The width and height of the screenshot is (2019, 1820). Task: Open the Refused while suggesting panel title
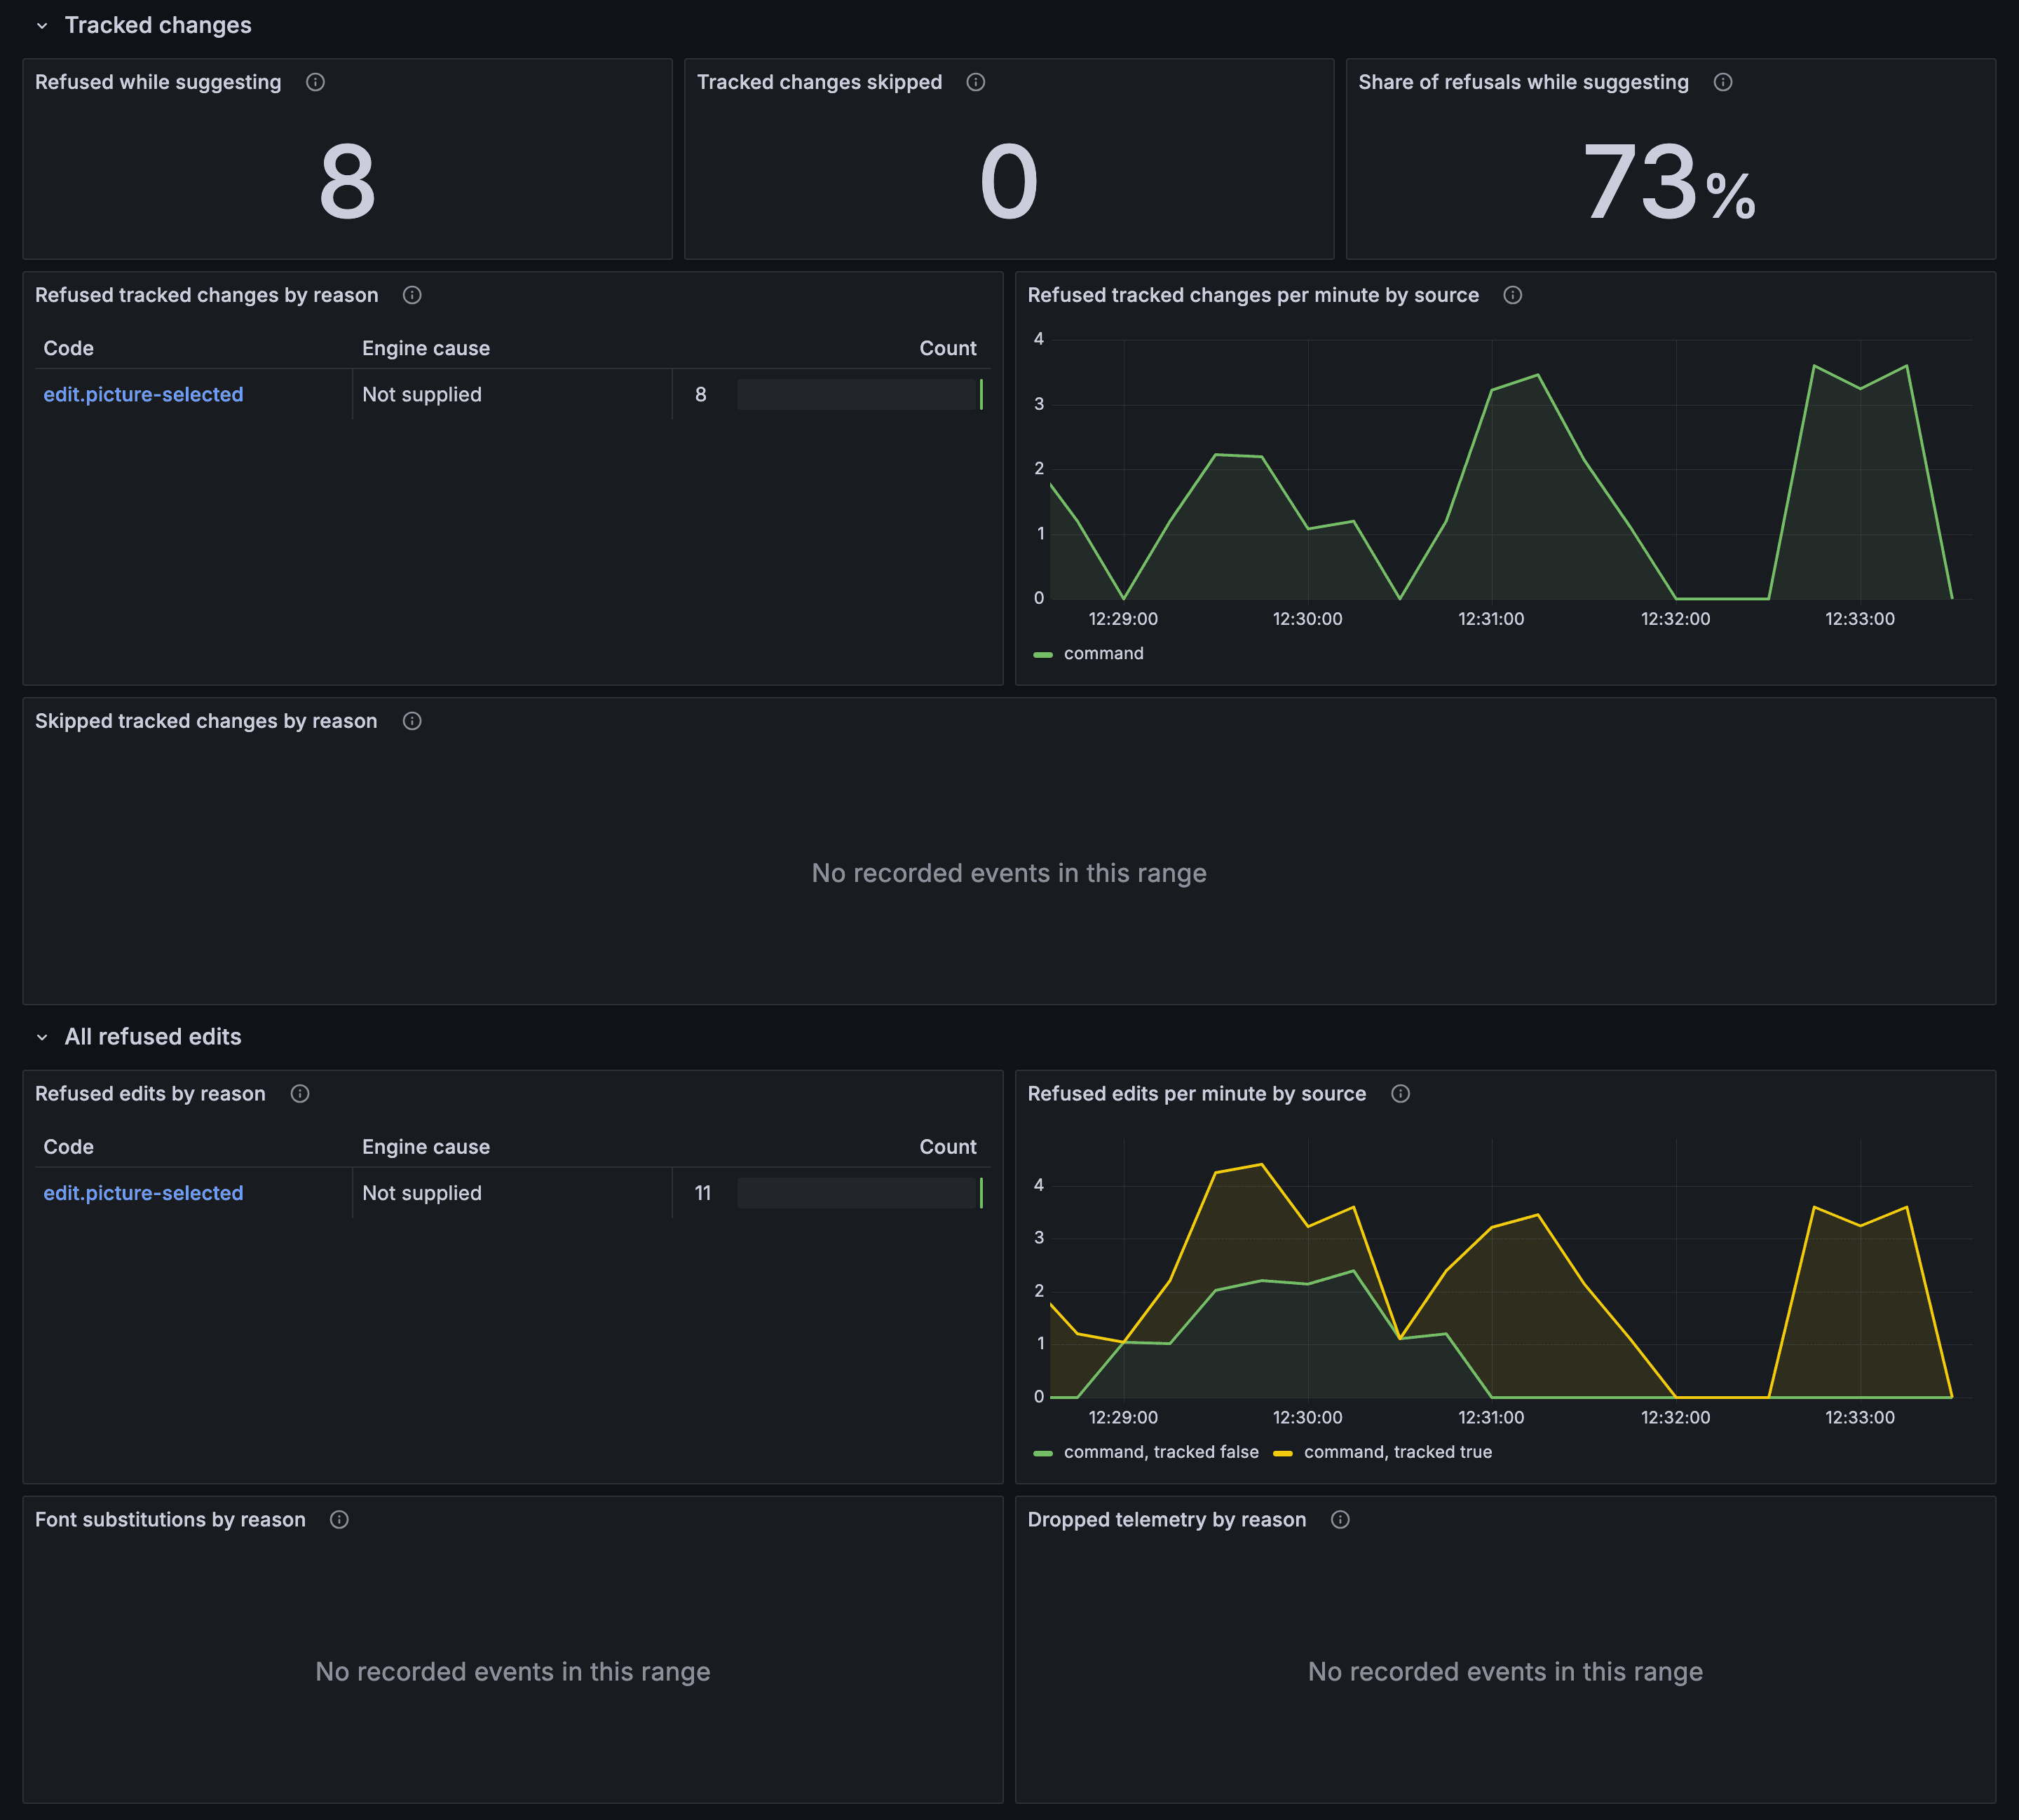(158, 82)
